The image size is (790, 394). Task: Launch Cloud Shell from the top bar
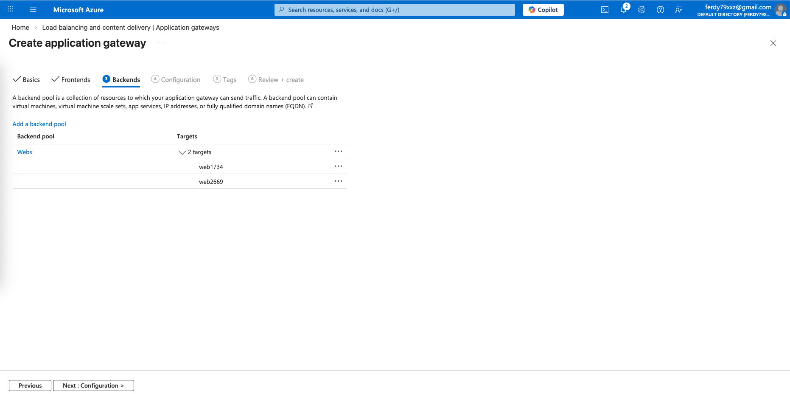click(x=605, y=10)
